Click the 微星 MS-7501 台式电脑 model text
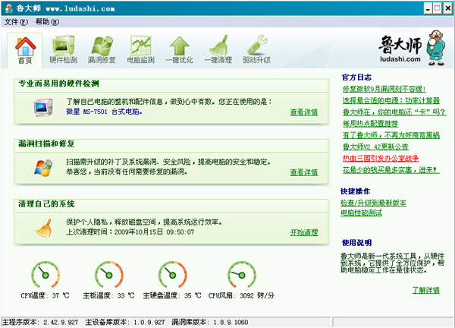Screen dimensions: 455x328 [x=104, y=112]
